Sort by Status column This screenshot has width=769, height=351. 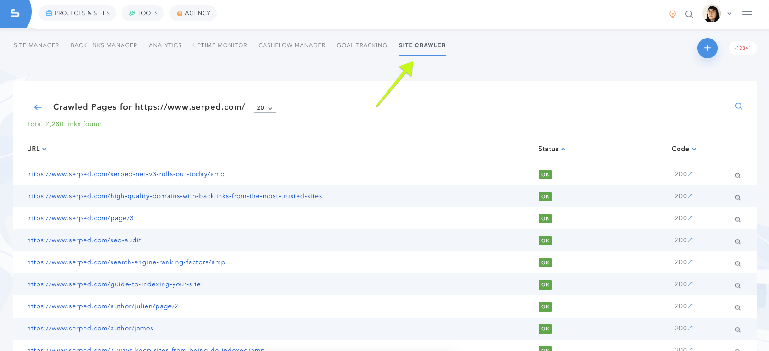(x=552, y=149)
